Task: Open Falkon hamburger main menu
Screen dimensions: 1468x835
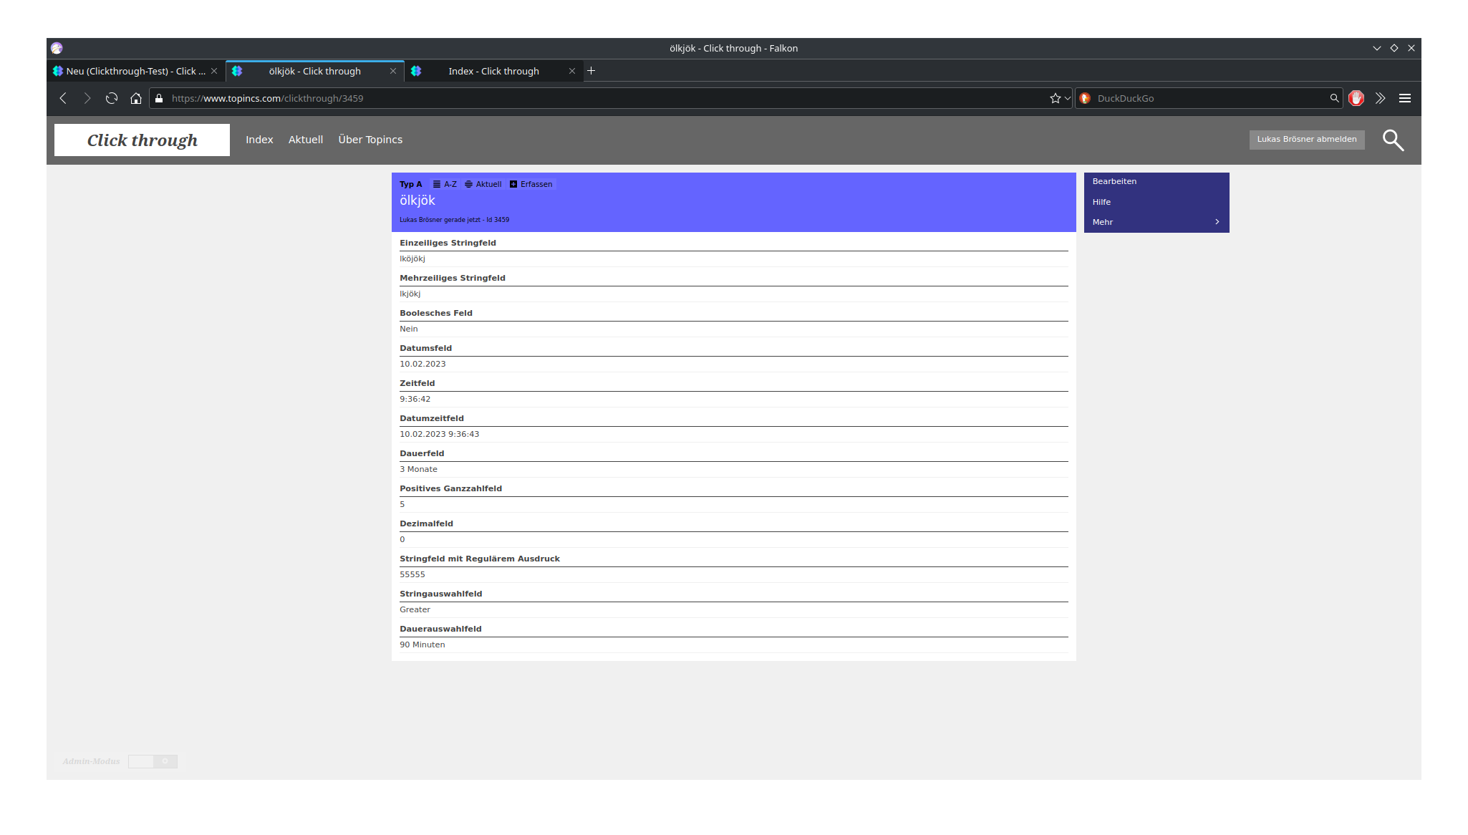Action: click(1404, 98)
